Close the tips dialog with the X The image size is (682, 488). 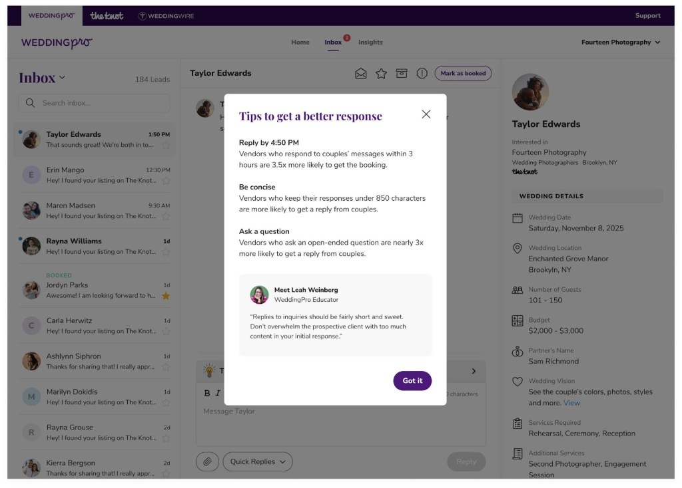pos(426,114)
